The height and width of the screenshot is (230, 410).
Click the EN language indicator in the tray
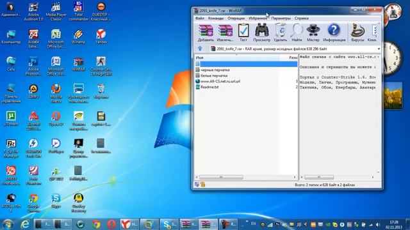coord(253,224)
